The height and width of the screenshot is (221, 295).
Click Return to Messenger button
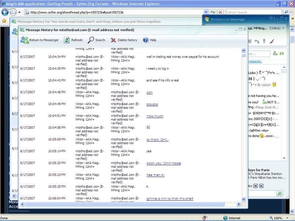39,40
